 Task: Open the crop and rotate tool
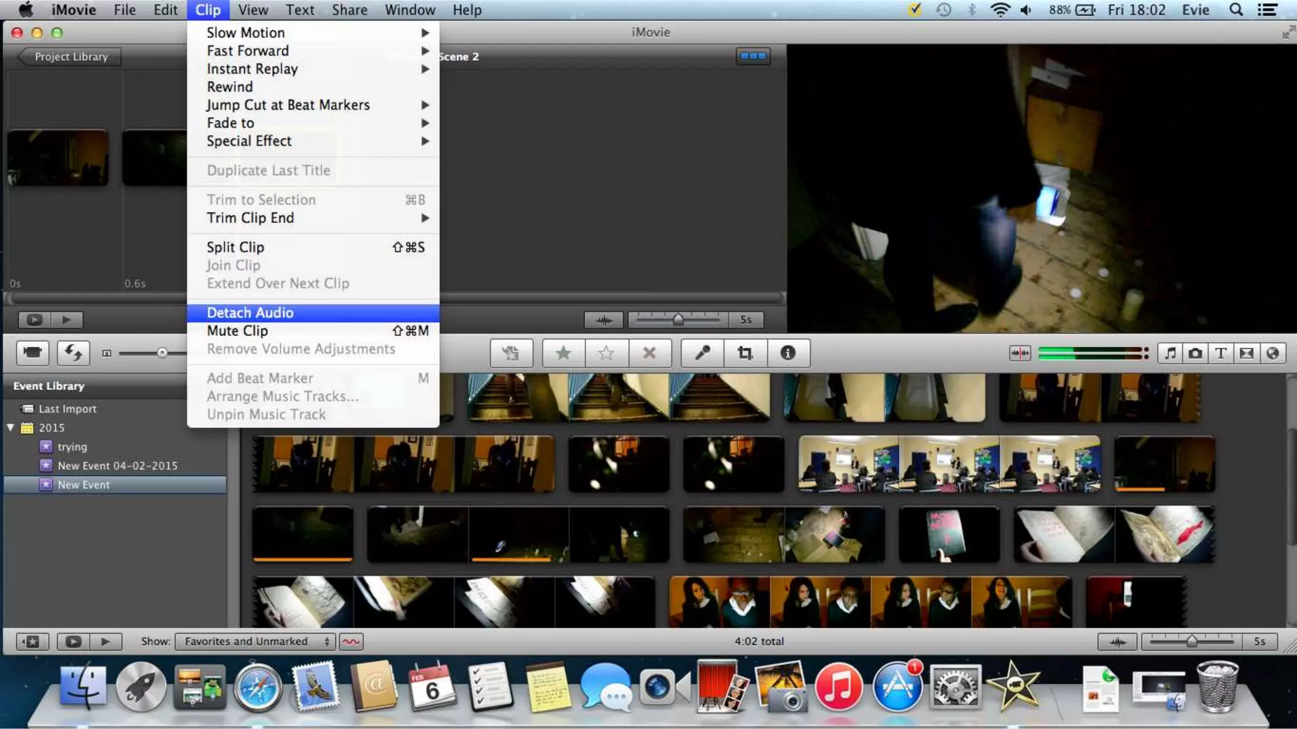745,353
